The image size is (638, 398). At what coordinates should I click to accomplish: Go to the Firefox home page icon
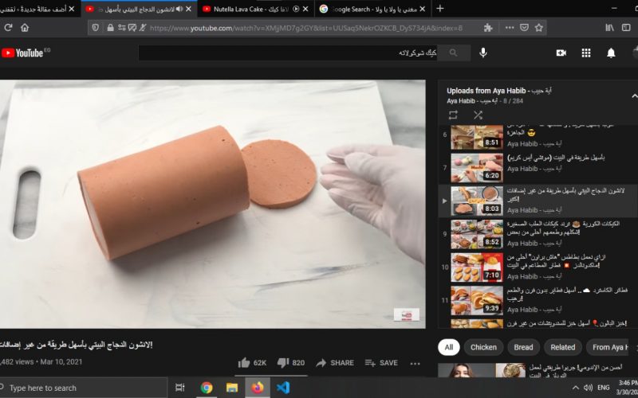pyautogui.click(x=25, y=28)
